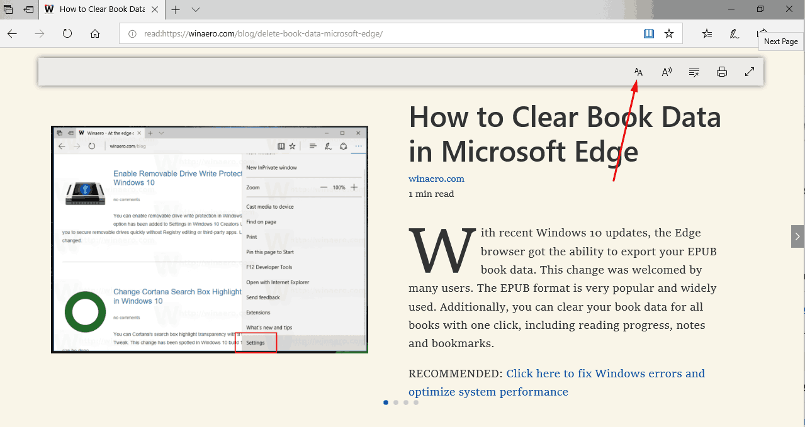Open a new browser tab
The height and width of the screenshot is (427, 805).
click(175, 10)
